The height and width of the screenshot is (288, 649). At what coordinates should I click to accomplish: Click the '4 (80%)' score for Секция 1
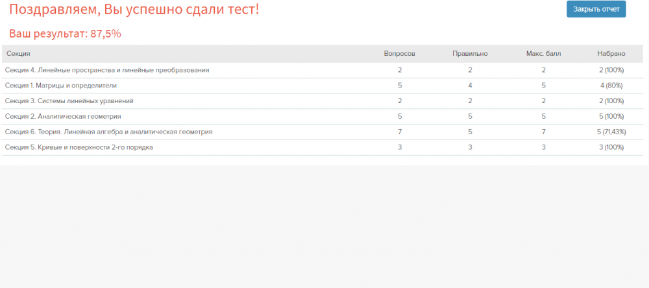coord(611,86)
